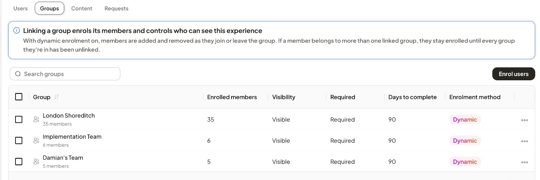Click Required in the London Shoreditch row

click(343, 119)
